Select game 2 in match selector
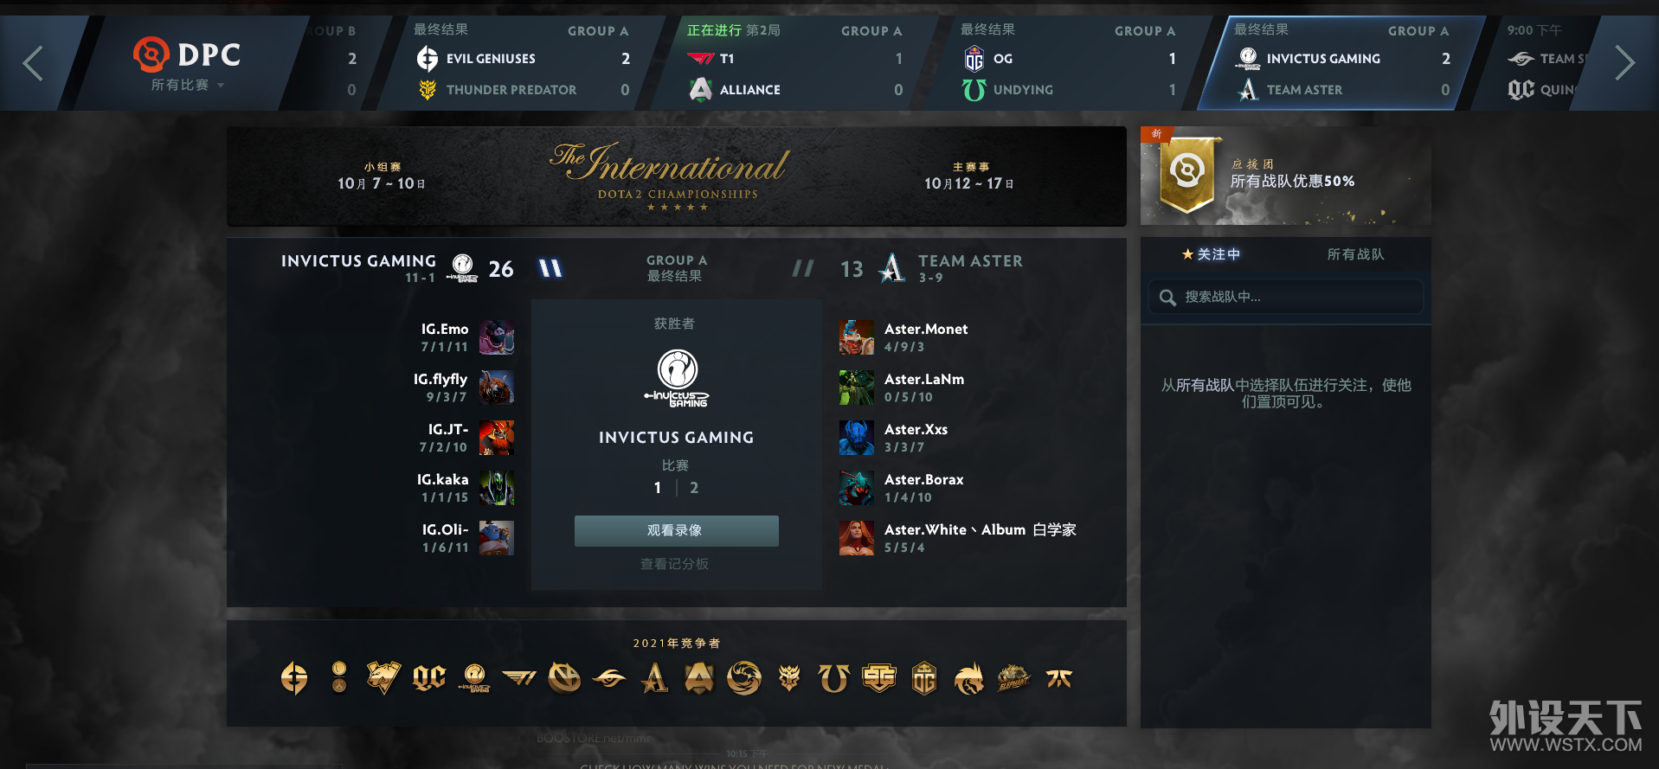 tap(694, 488)
